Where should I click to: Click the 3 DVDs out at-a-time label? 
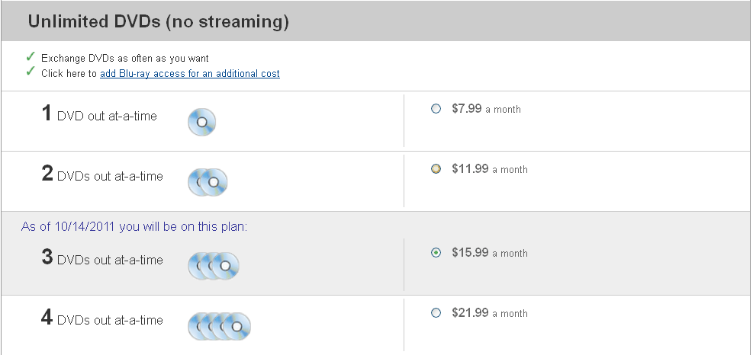coord(102,259)
